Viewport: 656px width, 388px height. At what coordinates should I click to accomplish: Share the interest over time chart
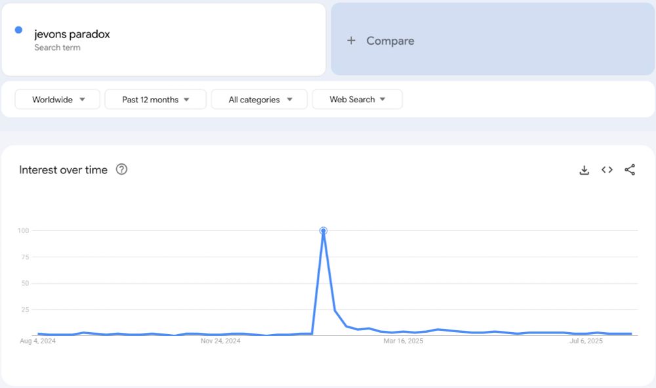(x=630, y=169)
